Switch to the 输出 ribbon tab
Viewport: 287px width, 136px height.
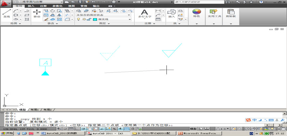[x=96, y=6]
